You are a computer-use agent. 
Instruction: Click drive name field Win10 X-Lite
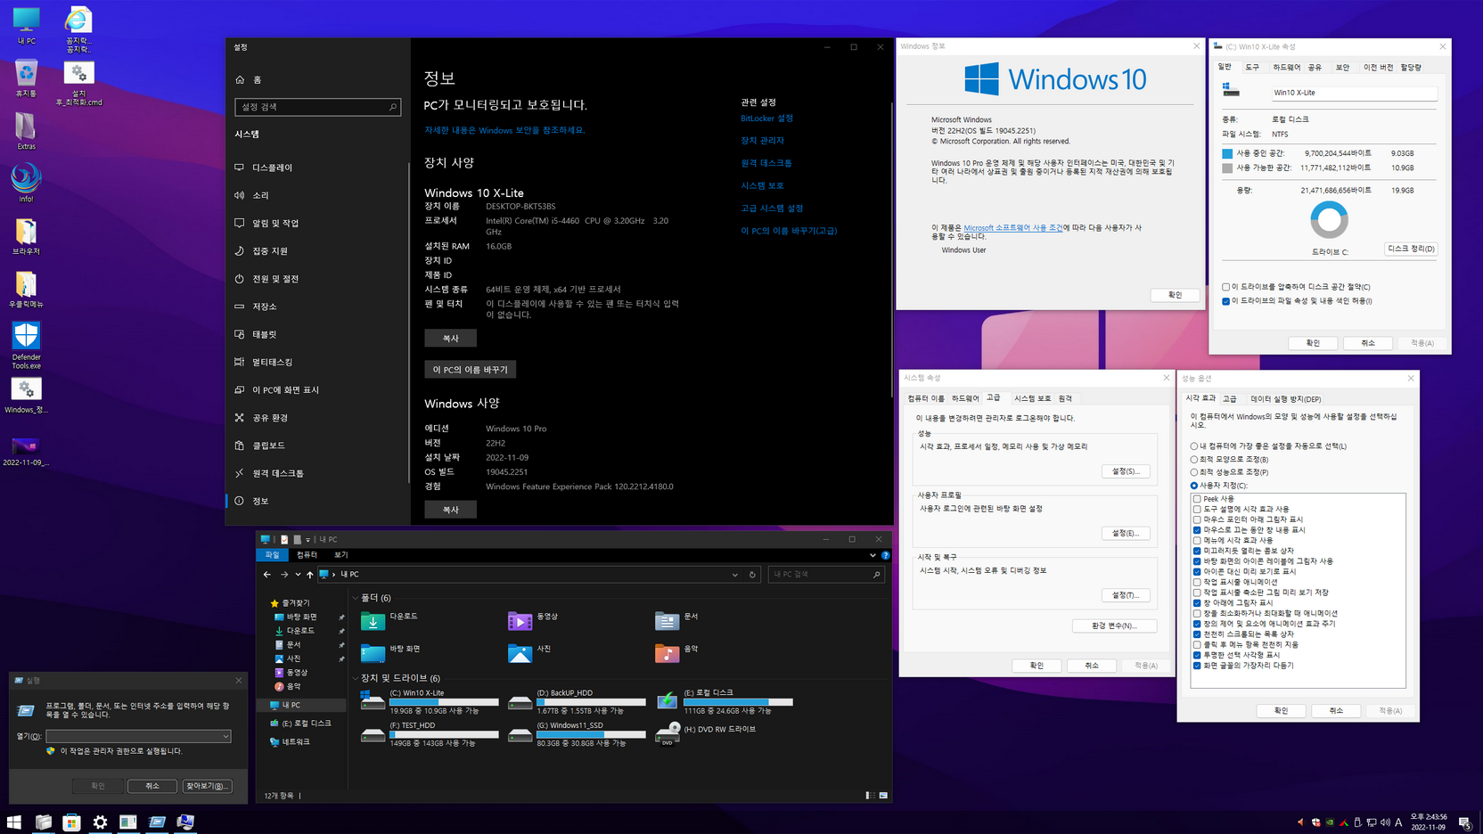click(1353, 93)
